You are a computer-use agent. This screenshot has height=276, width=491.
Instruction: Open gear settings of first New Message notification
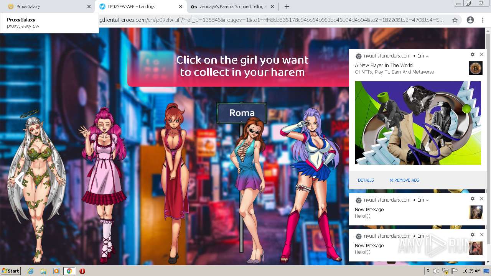point(473,199)
